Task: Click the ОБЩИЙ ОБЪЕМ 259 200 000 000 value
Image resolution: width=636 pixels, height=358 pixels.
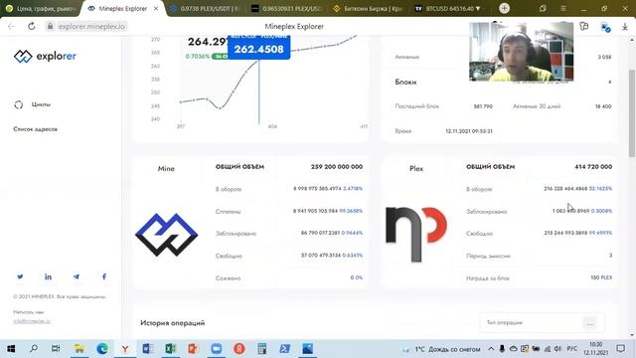Action: 337,167
